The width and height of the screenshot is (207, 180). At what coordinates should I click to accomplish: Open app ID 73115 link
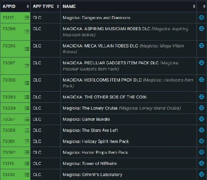click(x=8, y=18)
